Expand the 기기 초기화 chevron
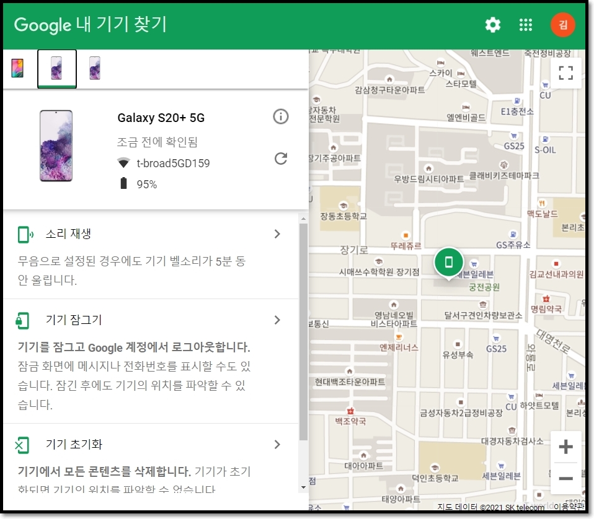594x519 pixels. tap(277, 444)
